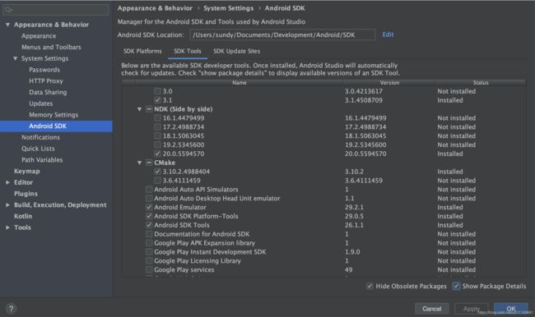This screenshot has width=535, height=317.
Task: Toggle Hide Obsolete Packages checkbox
Action: [370, 286]
